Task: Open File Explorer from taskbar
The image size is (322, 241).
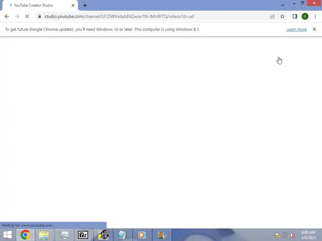Action: click(44, 235)
